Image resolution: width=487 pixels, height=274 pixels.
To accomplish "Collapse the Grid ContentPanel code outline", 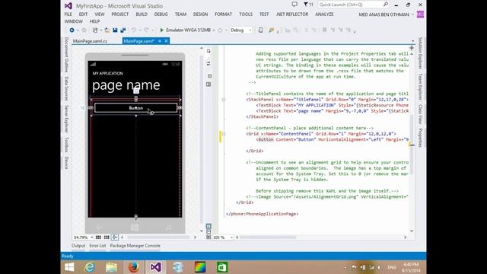I will 224,134.
